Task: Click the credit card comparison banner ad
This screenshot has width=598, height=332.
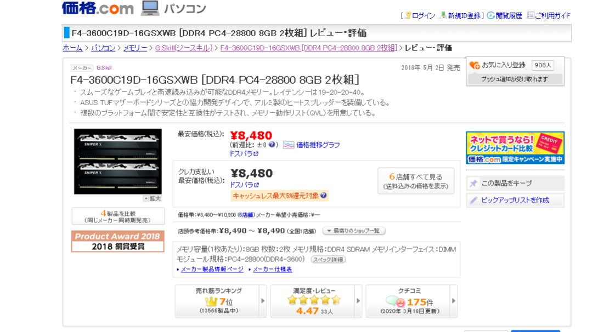Action: [x=515, y=148]
